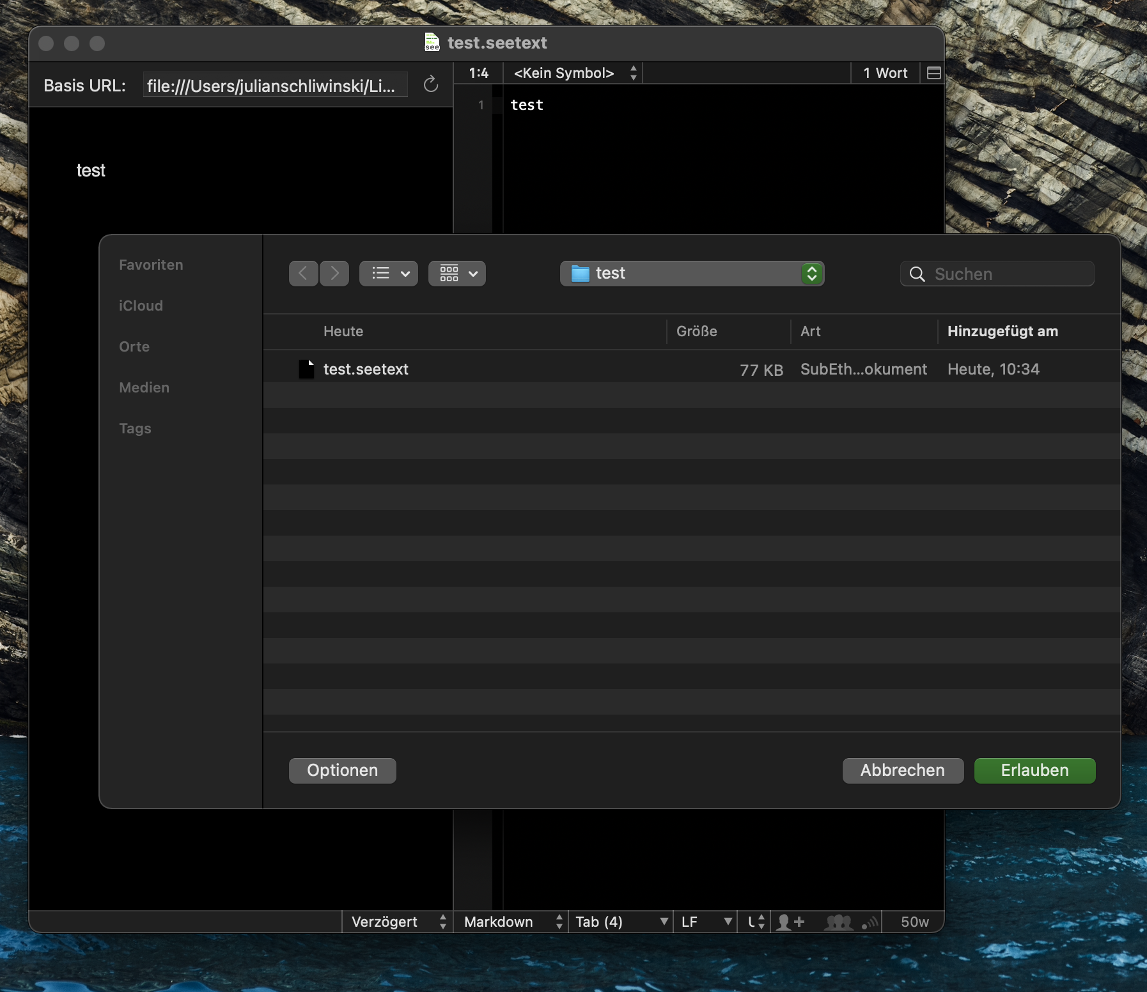This screenshot has width=1147, height=992.
Task: Click line number 1 in gutter
Action: point(481,105)
